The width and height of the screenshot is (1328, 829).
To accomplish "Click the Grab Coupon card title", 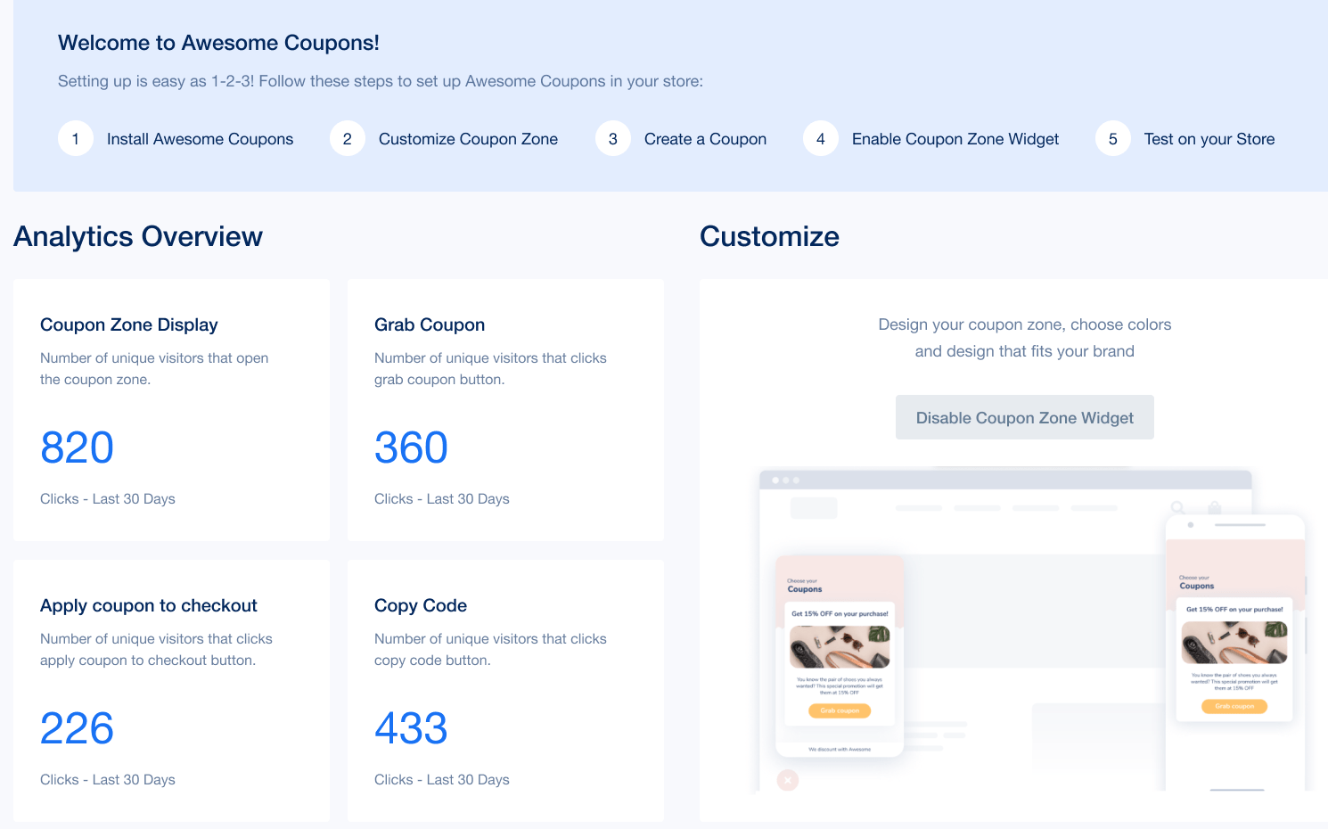I will pyautogui.click(x=430, y=324).
